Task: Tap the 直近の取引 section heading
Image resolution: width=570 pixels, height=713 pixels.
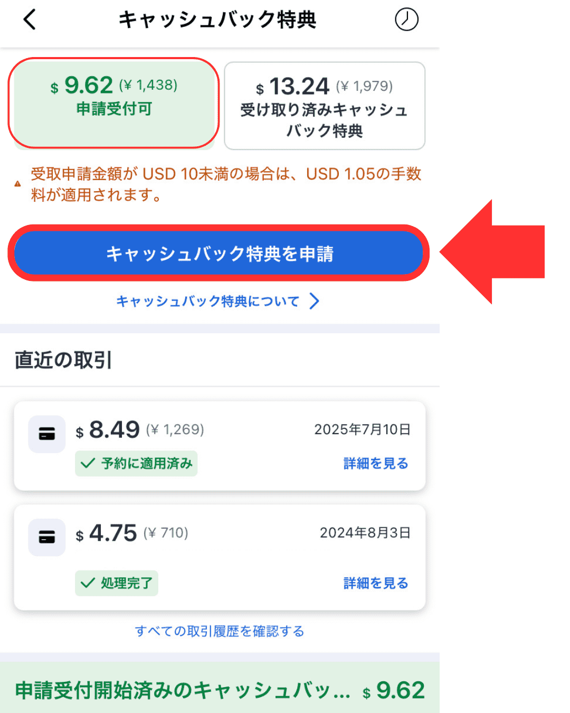Action: click(x=63, y=360)
